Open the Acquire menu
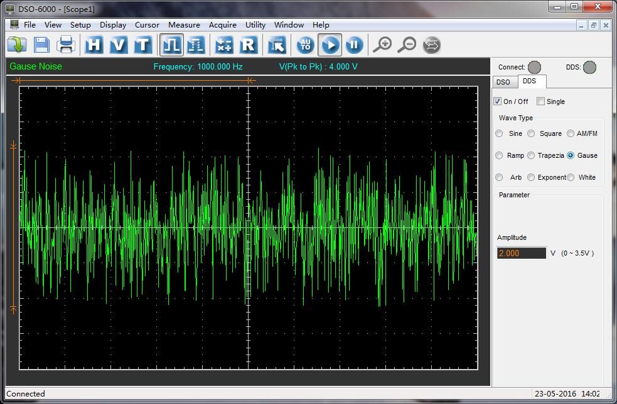The width and height of the screenshot is (617, 404). (x=222, y=25)
